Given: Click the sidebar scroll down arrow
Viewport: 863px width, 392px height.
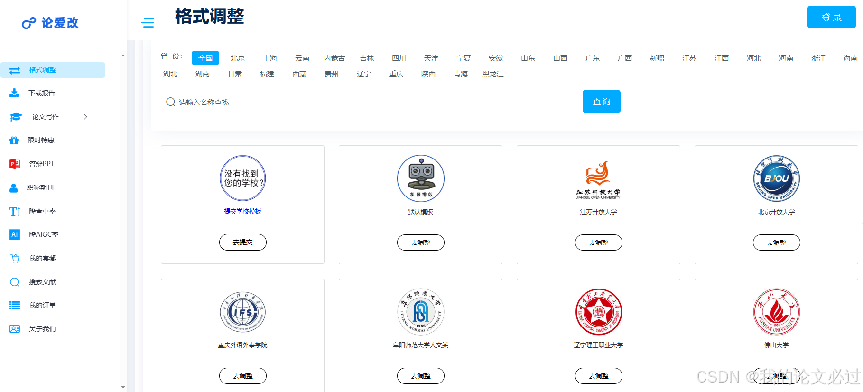Looking at the screenshot, I should tap(123, 387).
